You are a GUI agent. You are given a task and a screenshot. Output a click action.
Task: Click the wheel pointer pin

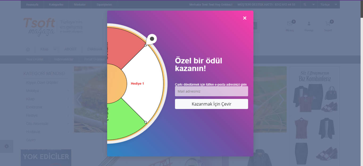[x=152, y=39]
